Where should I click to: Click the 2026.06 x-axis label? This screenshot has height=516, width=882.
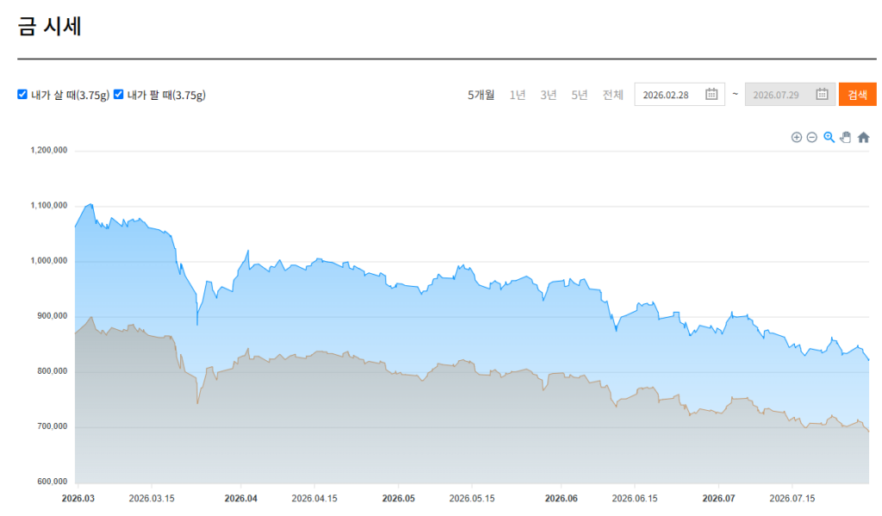tap(562, 499)
